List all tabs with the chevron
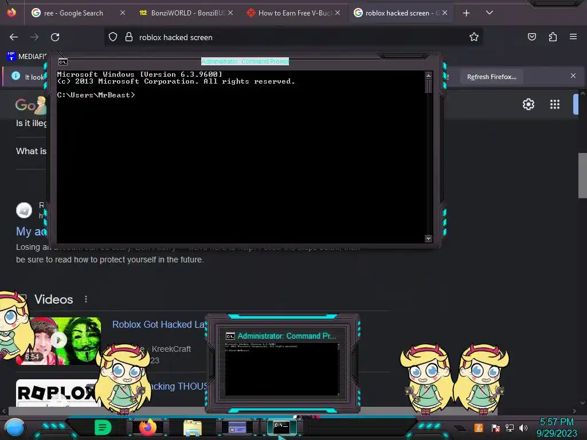The width and height of the screenshot is (587, 440). coord(490,13)
